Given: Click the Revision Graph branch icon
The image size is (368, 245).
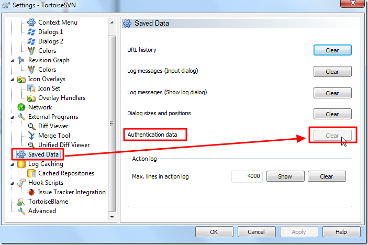Looking at the screenshot, I should pos(21,60).
